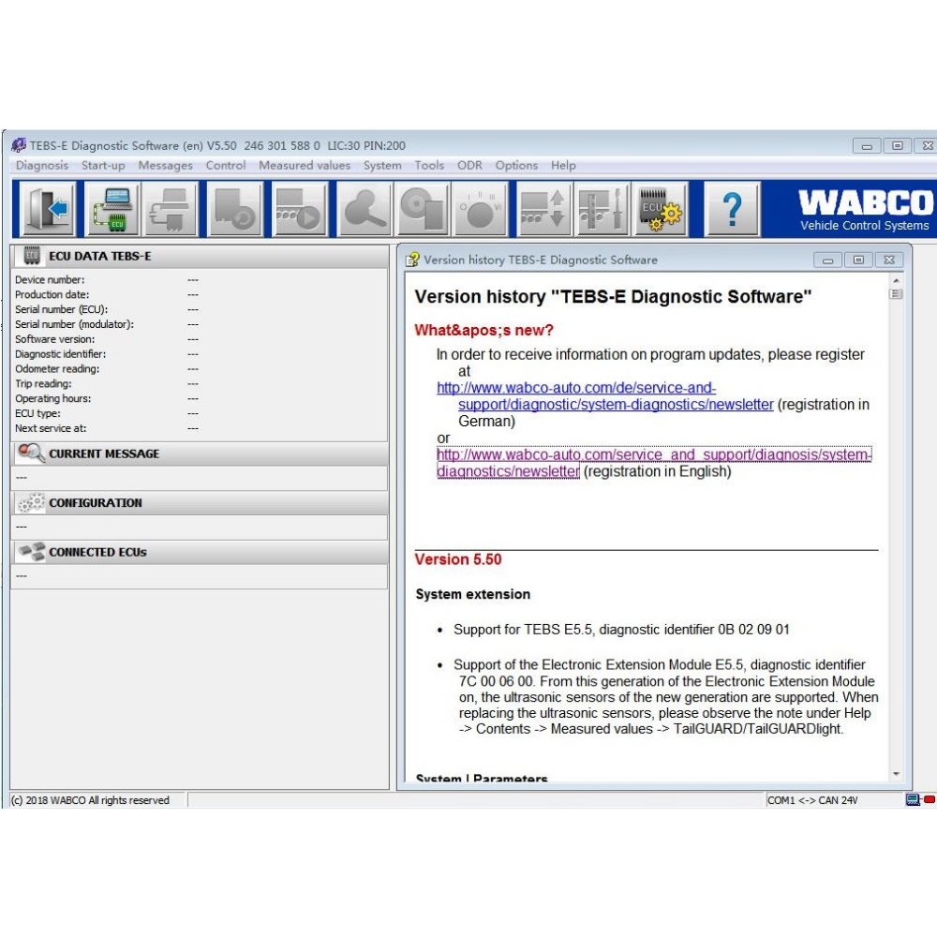Click the CONNECTED ECUs panel header
This screenshot has width=937, height=937.
pyautogui.click(x=200, y=552)
